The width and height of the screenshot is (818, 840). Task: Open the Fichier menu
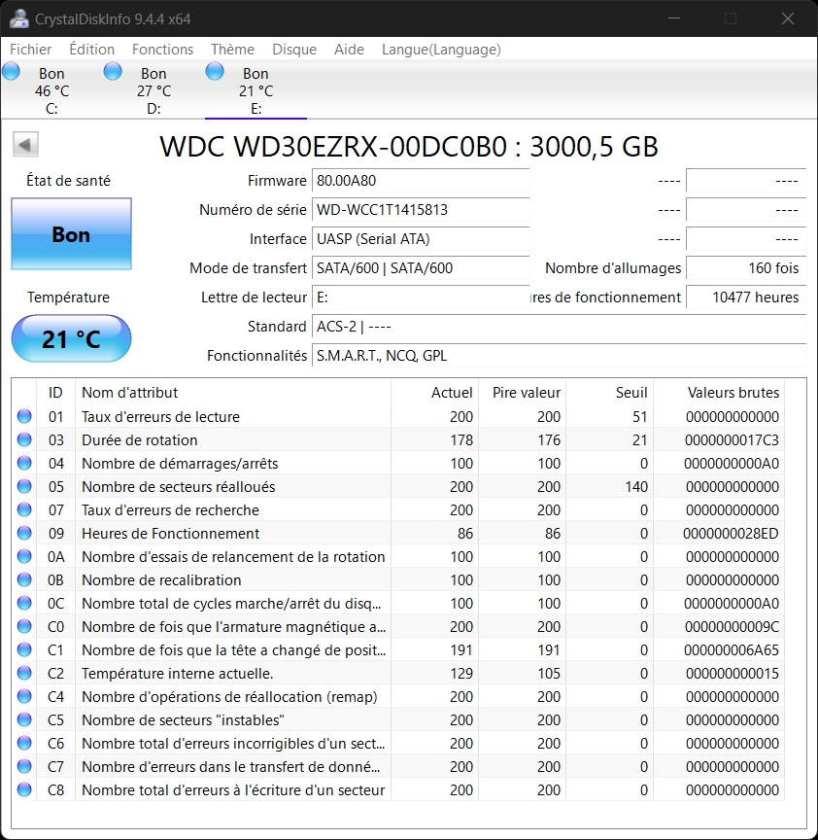tap(31, 50)
